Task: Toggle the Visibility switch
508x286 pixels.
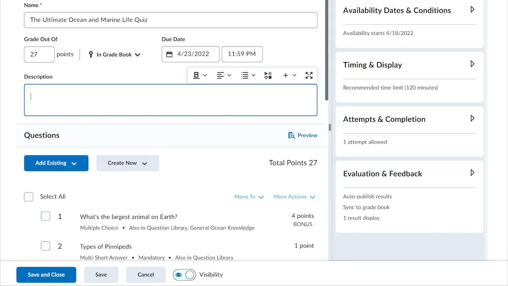Action: click(184, 275)
